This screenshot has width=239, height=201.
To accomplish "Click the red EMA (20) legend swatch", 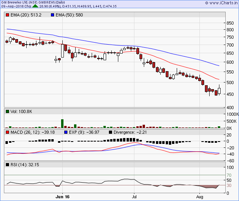I will click(x=7, y=15).
